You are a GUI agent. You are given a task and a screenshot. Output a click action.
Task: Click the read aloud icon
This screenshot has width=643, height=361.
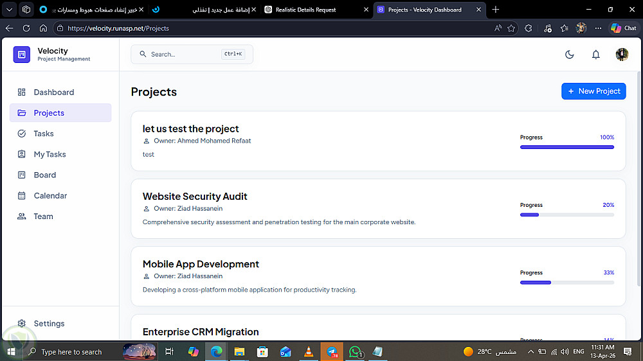(498, 28)
